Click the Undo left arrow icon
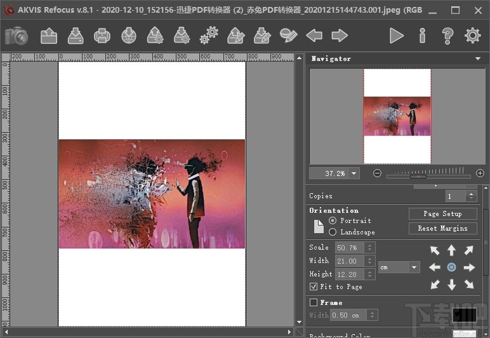 point(314,36)
